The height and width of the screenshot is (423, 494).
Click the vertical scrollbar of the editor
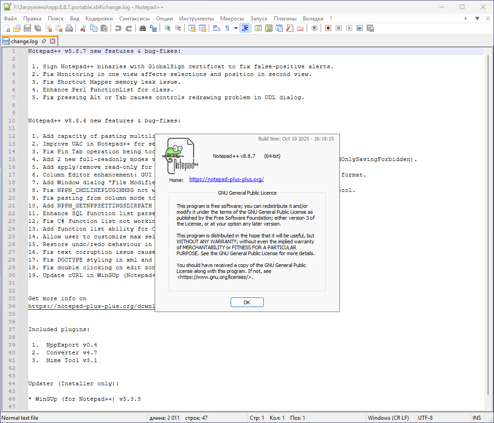[489, 227]
